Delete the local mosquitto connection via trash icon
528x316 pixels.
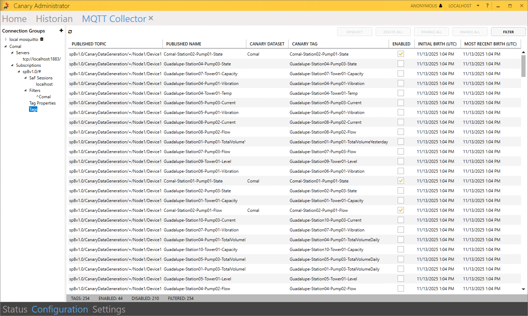tap(42, 39)
